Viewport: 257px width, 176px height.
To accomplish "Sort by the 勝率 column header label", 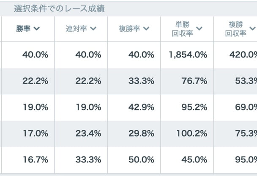I will click(x=23, y=29).
